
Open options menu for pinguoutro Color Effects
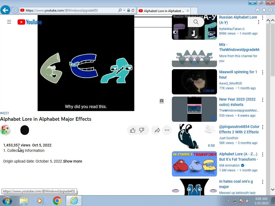[263, 127]
